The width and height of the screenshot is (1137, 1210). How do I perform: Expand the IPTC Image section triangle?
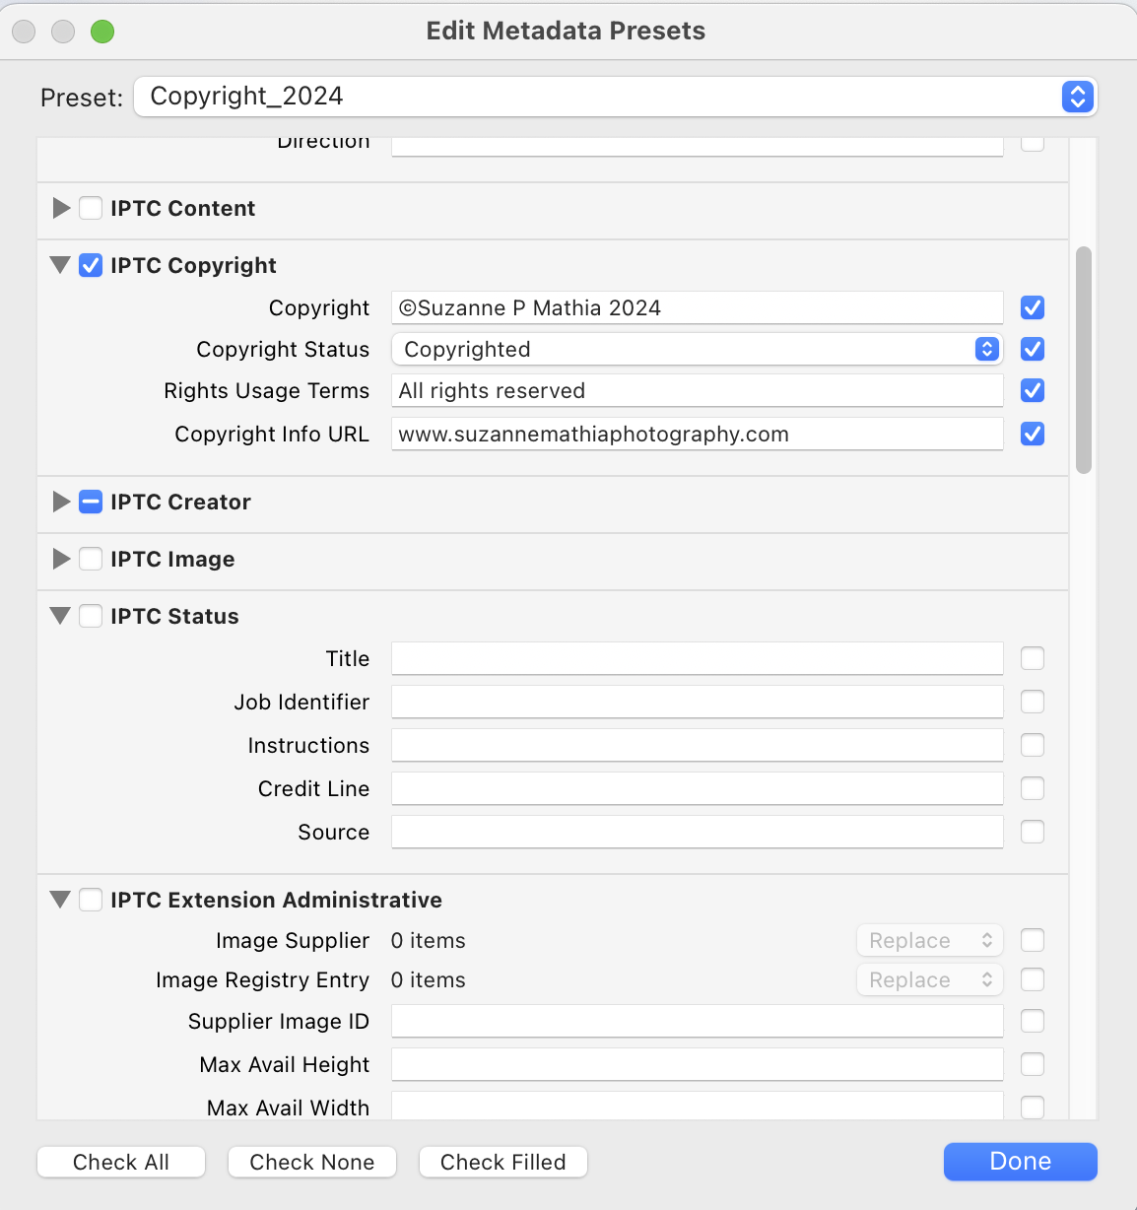pyautogui.click(x=61, y=559)
